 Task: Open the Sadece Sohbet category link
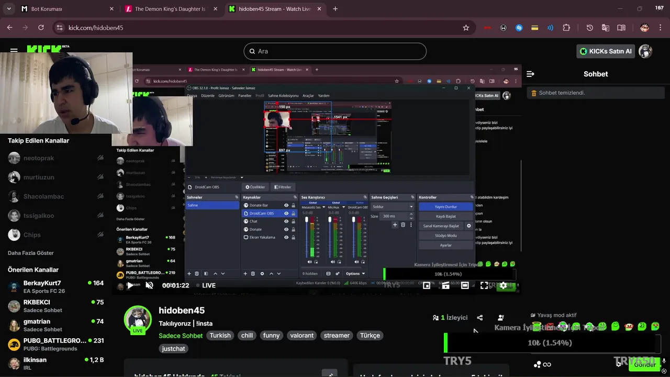click(x=181, y=336)
